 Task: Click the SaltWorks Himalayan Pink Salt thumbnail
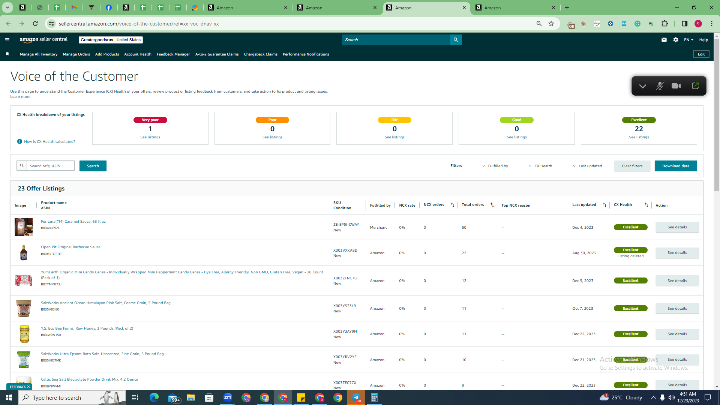[x=24, y=308]
